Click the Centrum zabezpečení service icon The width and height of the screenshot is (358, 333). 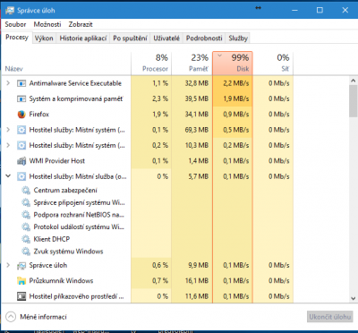tap(26, 190)
